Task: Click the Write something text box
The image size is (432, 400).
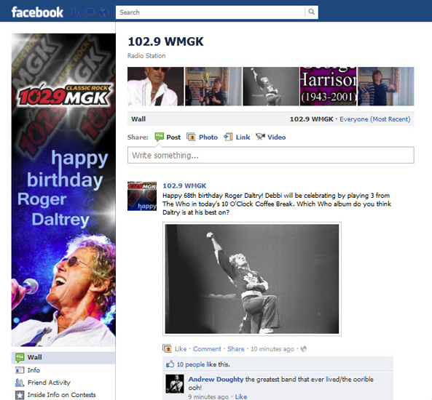Action: click(x=270, y=155)
